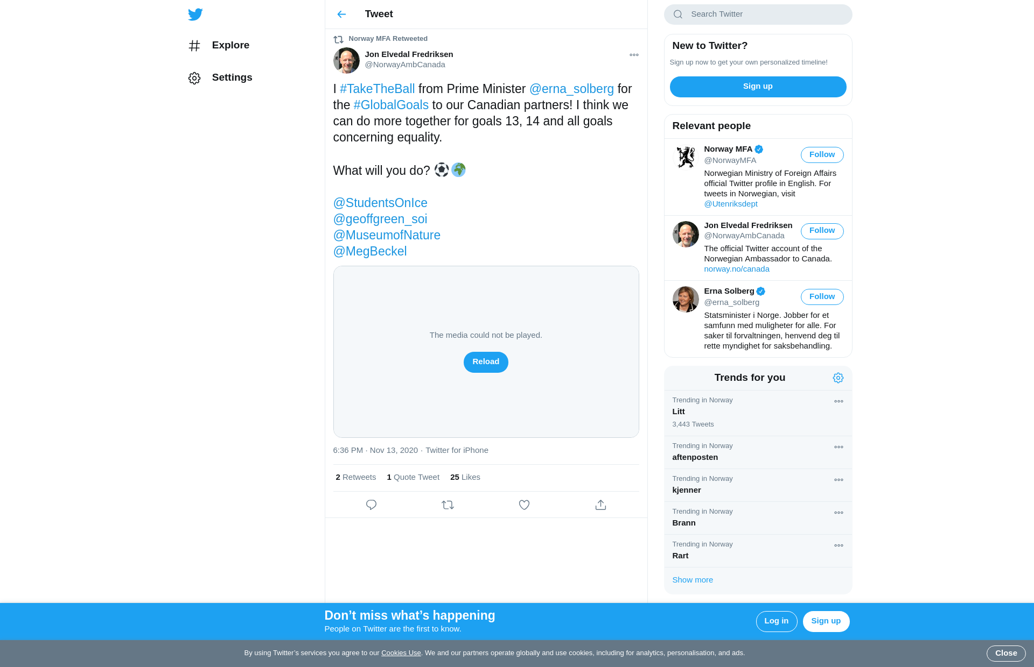
Task: Open the tweet's more options menu
Action: [x=634, y=55]
